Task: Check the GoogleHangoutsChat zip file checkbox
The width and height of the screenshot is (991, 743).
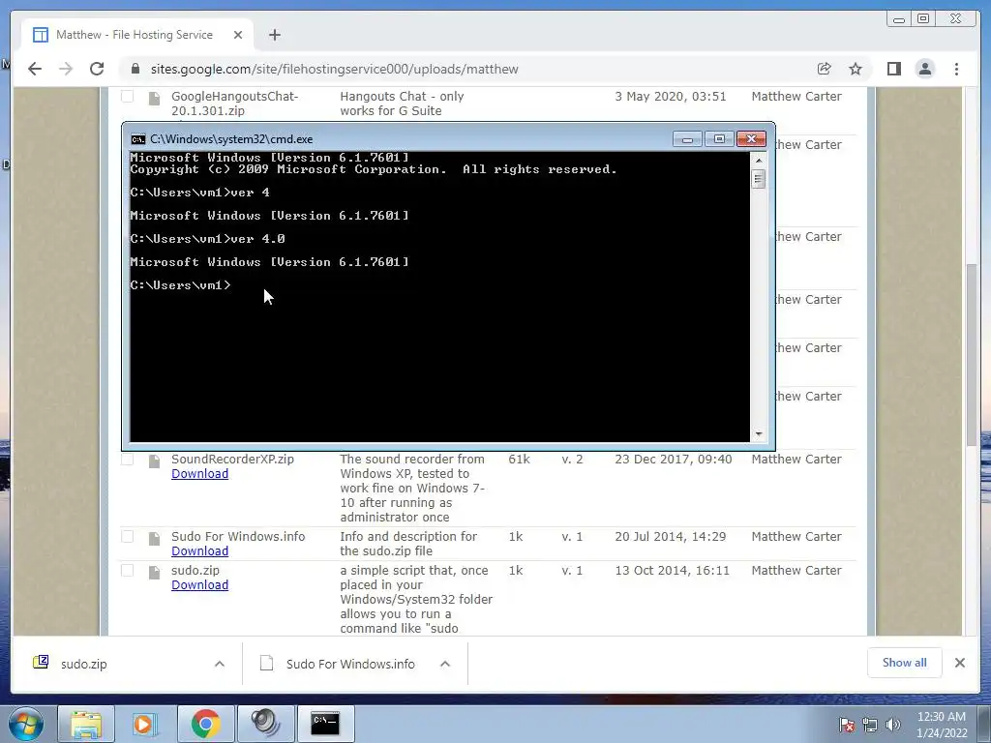Action: click(127, 96)
